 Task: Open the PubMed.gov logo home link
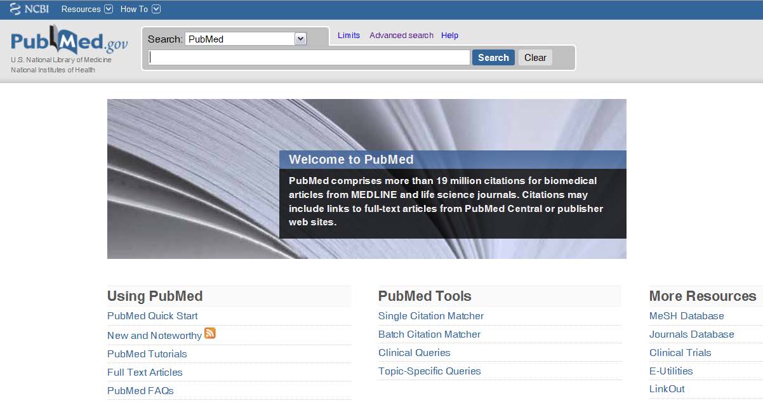tap(69, 41)
